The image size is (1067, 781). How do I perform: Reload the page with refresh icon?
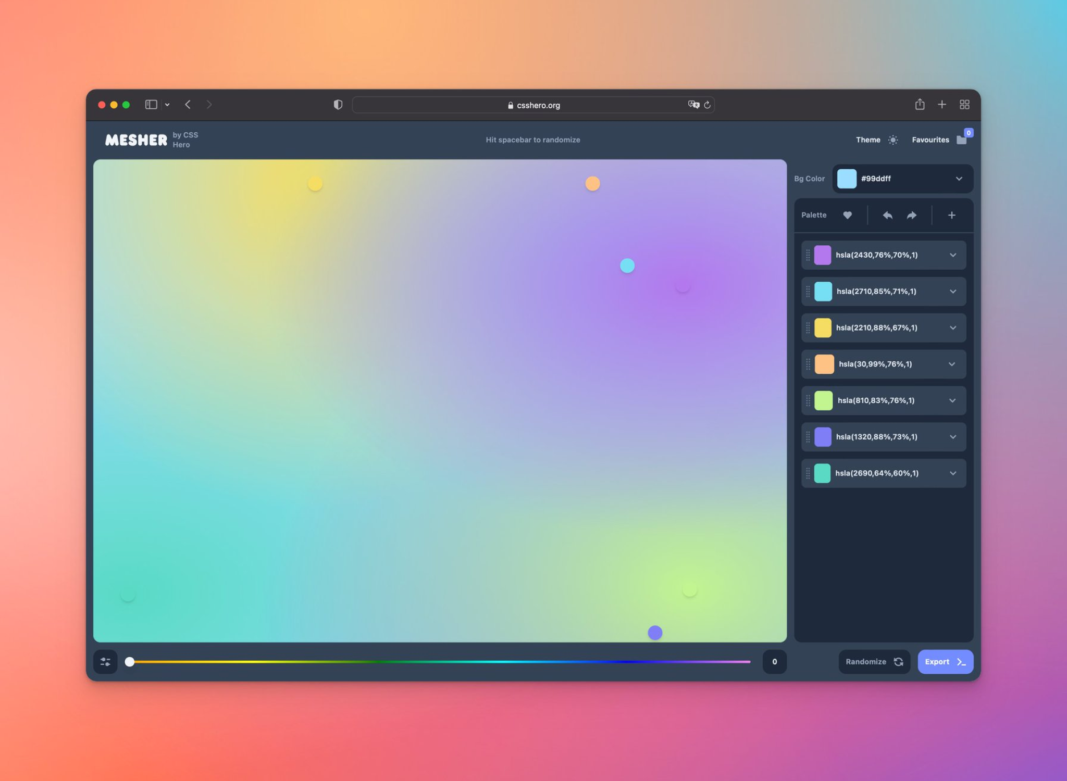707,105
